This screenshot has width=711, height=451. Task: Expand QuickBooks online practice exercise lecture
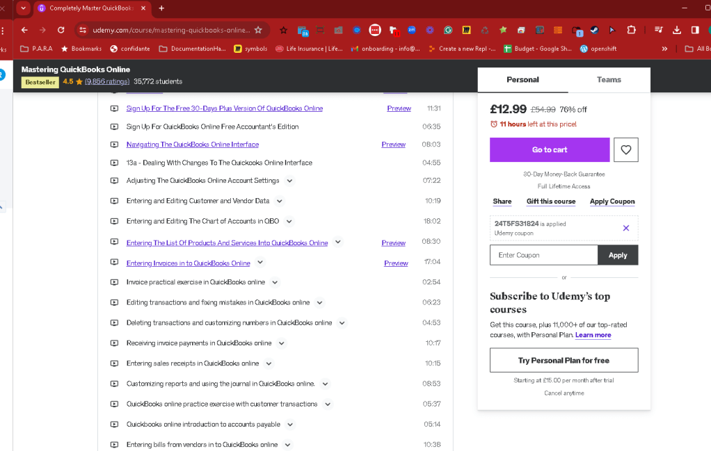click(x=328, y=404)
